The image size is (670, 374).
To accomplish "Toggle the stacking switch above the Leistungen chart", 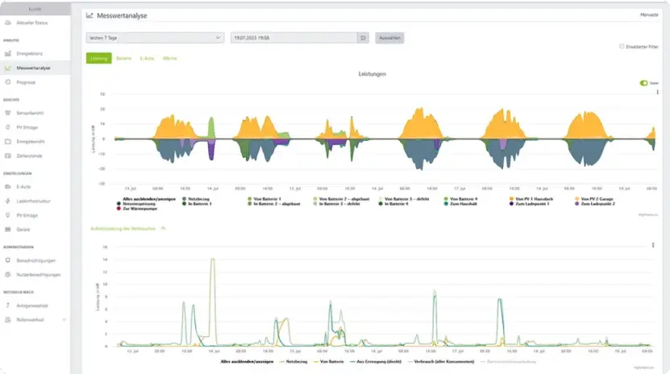I will (643, 83).
